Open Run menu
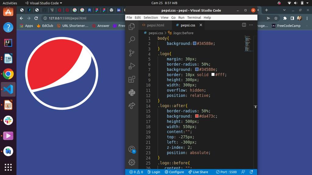Screen dimensions: 312x175 click(181, 18)
